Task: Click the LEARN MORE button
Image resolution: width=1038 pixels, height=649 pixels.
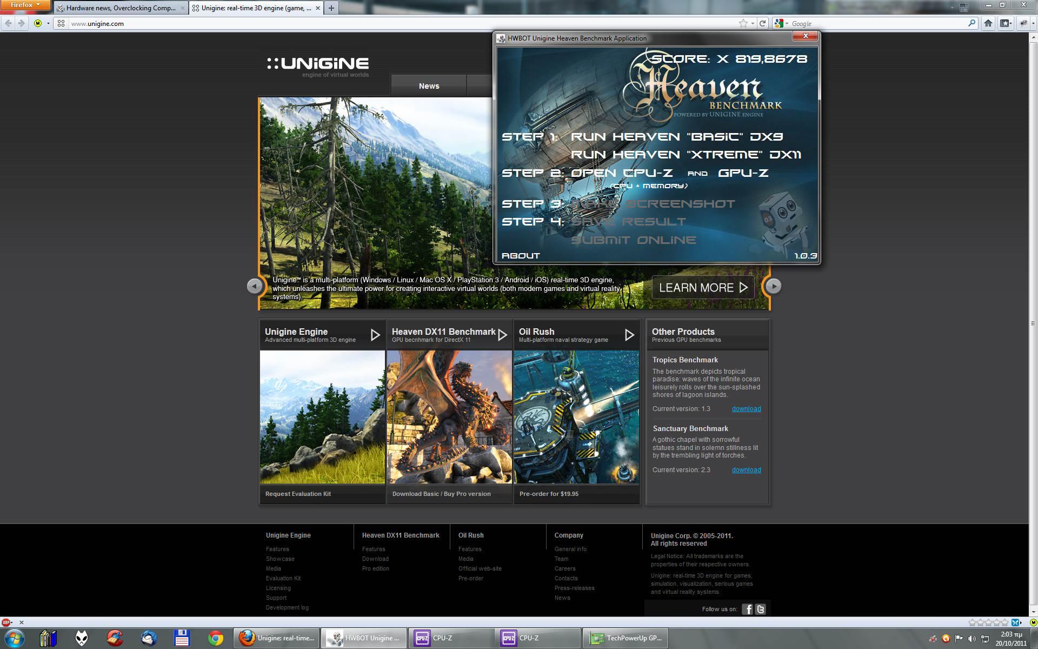Action: tap(703, 288)
